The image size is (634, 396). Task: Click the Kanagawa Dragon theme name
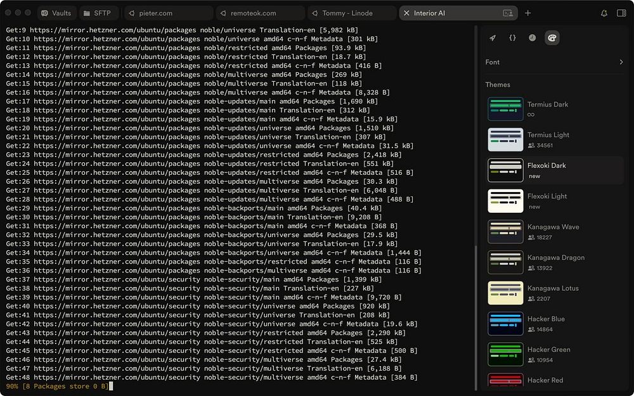pyautogui.click(x=555, y=258)
